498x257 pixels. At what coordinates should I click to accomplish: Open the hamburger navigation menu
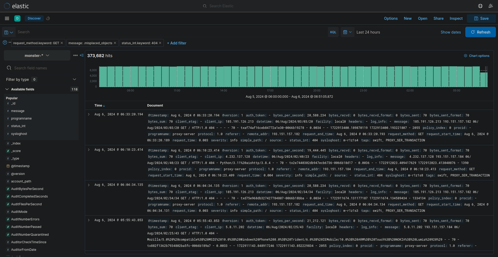pyautogui.click(x=7, y=18)
